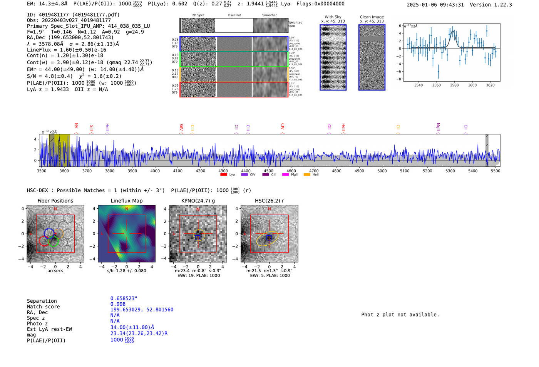
Task: Click the blue dashed fiber circle
Action: (49, 233)
